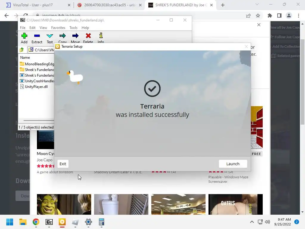The width and height of the screenshot is (305, 229).
Task: Open File Explorer from the taskbar
Action: tap(23, 222)
